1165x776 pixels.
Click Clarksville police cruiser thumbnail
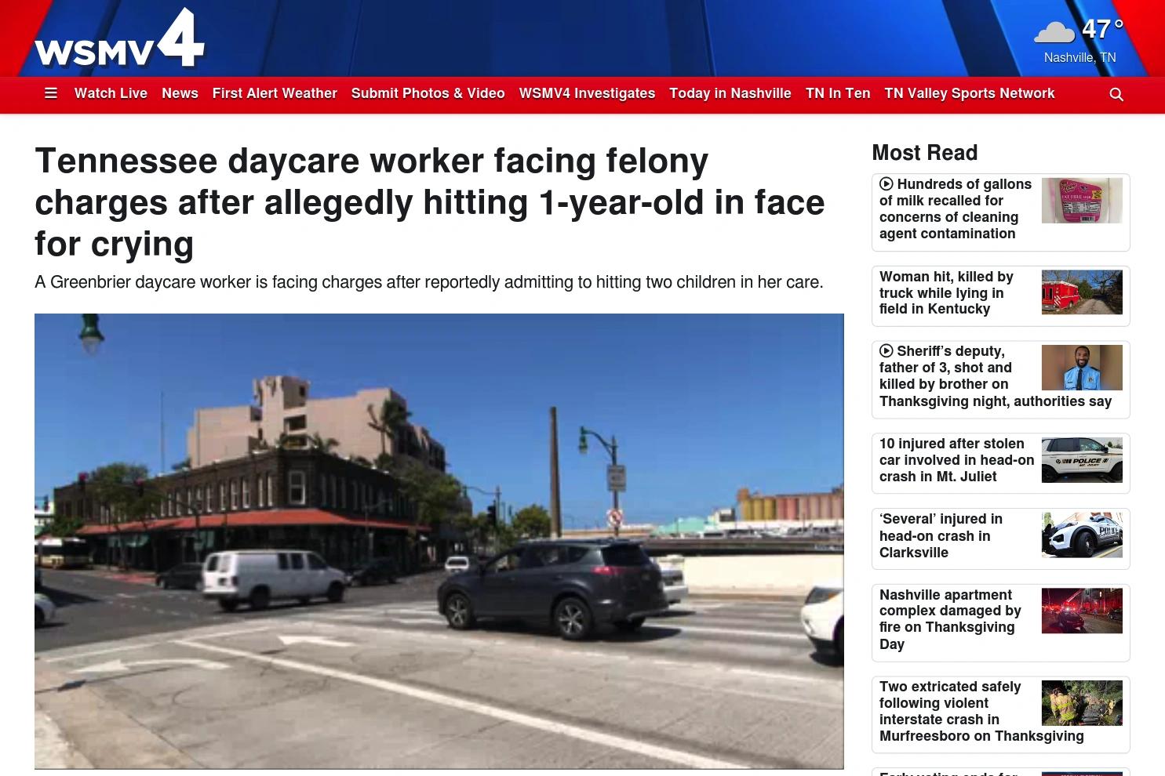tap(1082, 535)
